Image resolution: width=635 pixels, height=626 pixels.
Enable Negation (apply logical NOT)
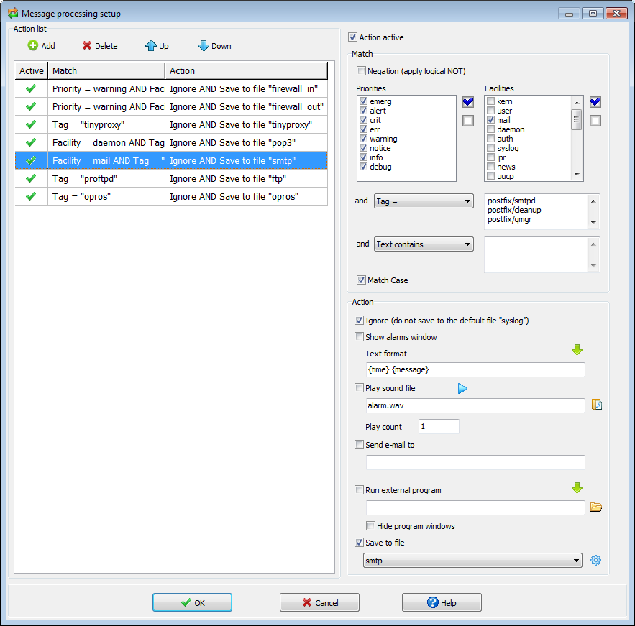[361, 71]
